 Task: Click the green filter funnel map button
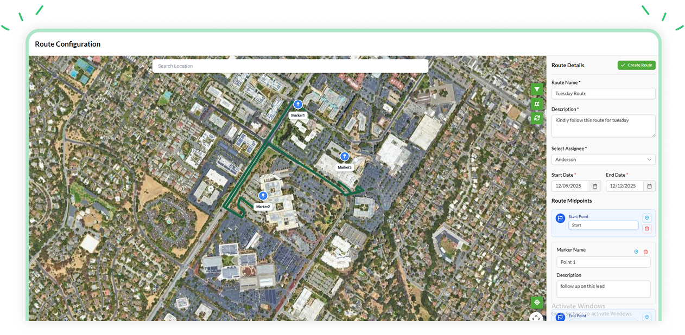coord(536,89)
